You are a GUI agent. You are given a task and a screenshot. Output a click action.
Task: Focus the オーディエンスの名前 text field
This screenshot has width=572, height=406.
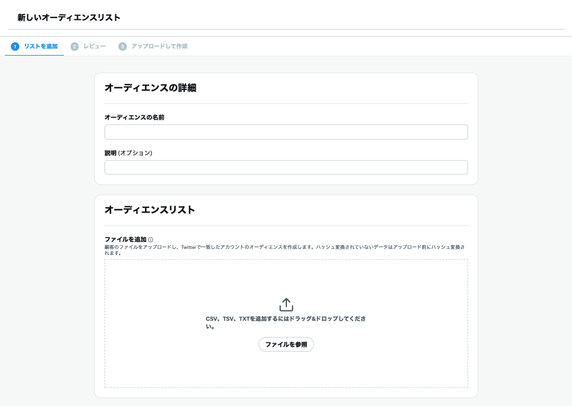286,132
